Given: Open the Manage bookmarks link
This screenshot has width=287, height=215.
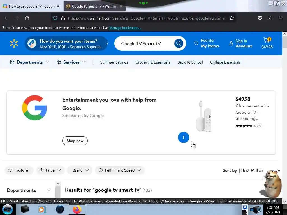Looking at the screenshot, I should coord(125,28).
